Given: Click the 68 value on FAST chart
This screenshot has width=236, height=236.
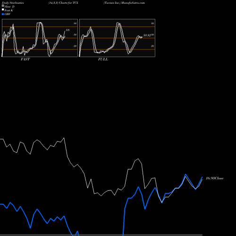Looking at the screenshot, I should coord(67,30).
